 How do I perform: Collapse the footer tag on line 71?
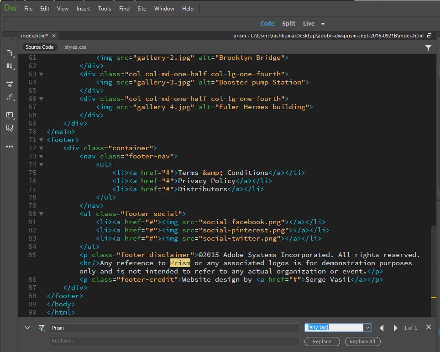point(42,140)
